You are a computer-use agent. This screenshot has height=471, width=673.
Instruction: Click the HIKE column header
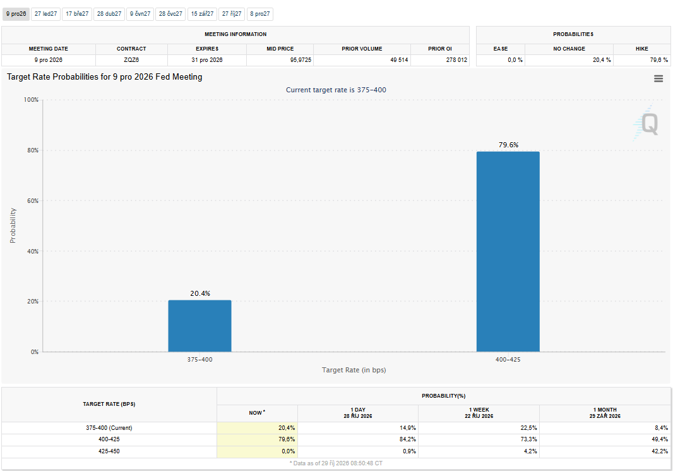641,49
